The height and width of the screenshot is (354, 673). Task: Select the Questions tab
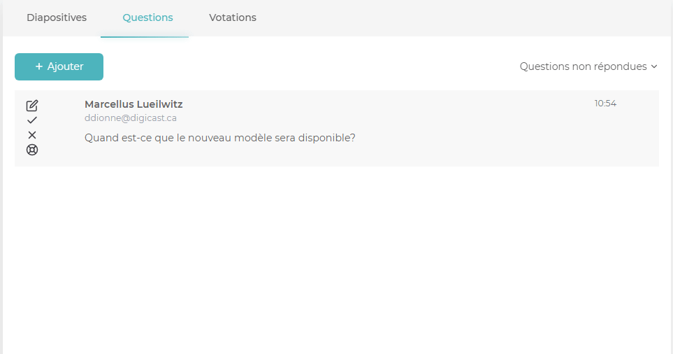click(x=147, y=17)
